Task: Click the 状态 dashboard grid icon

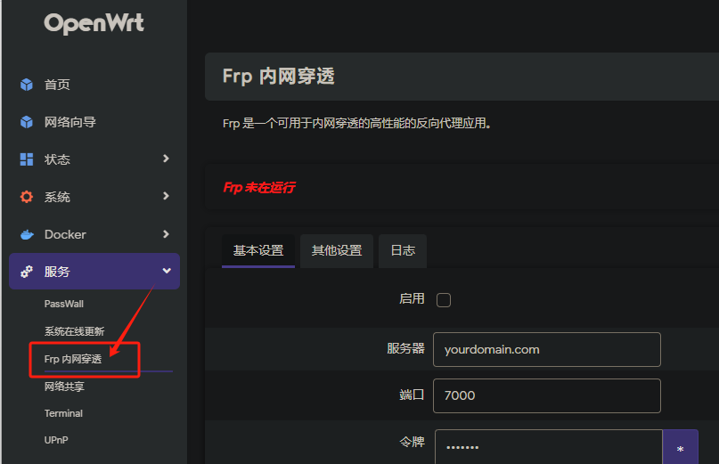Action: click(27, 159)
